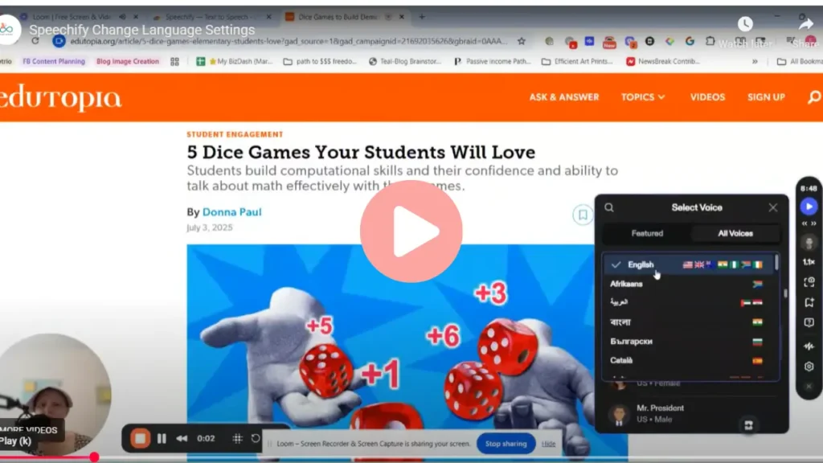Open the My BizDash bookmark
823x463 pixels.
235,61
